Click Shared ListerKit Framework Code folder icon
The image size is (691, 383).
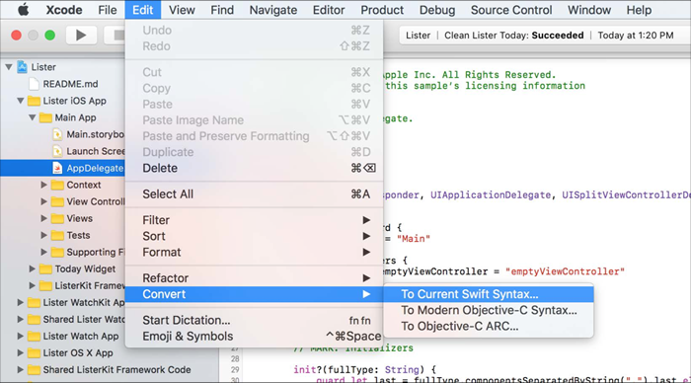point(34,369)
